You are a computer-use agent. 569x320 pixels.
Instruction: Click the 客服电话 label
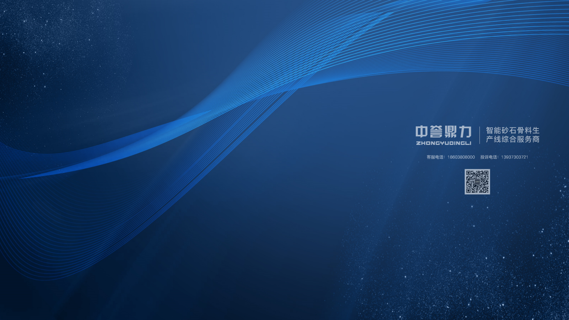(435, 157)
